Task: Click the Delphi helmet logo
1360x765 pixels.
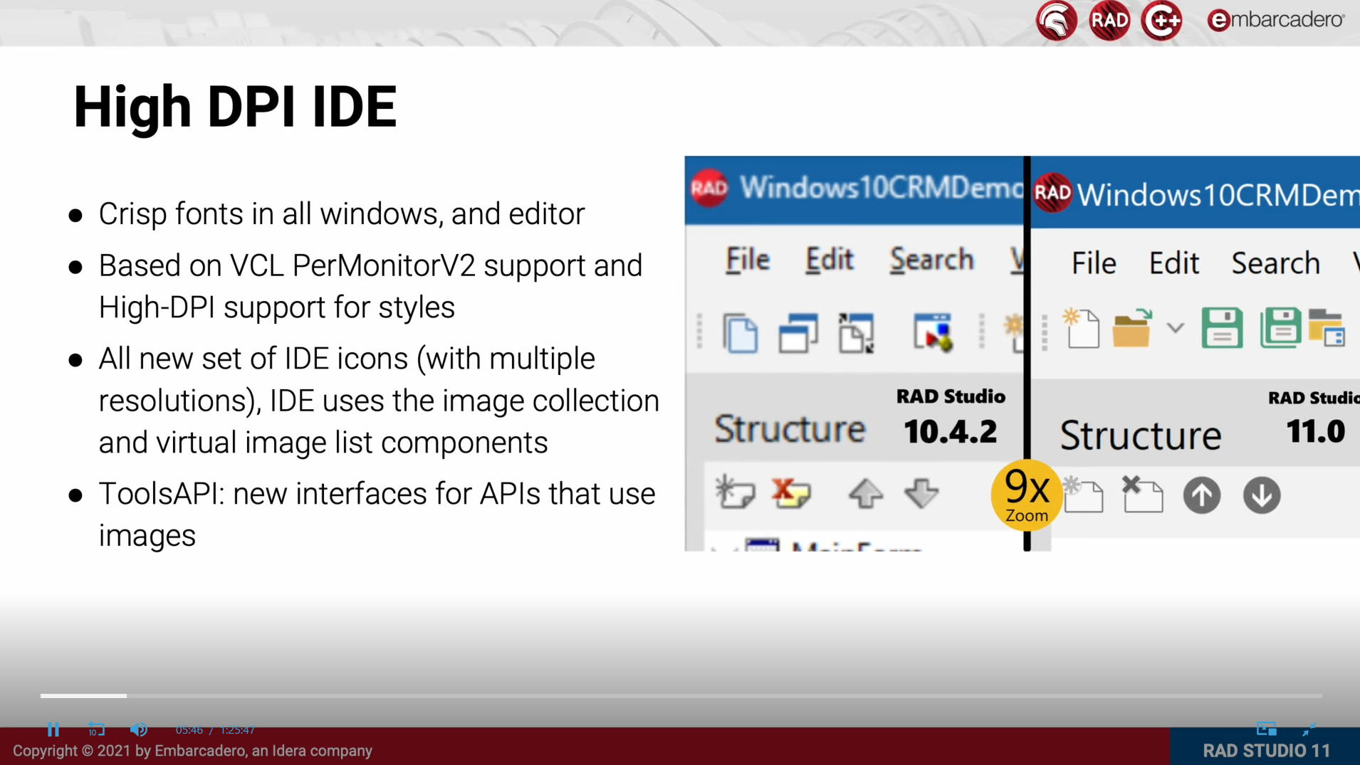Action: tap(1056, 21)
